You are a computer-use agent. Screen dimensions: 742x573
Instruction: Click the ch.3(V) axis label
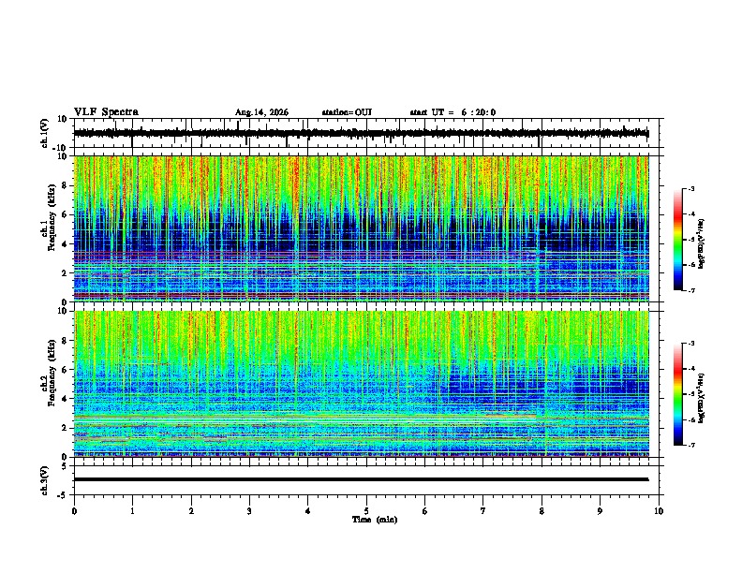45,480
